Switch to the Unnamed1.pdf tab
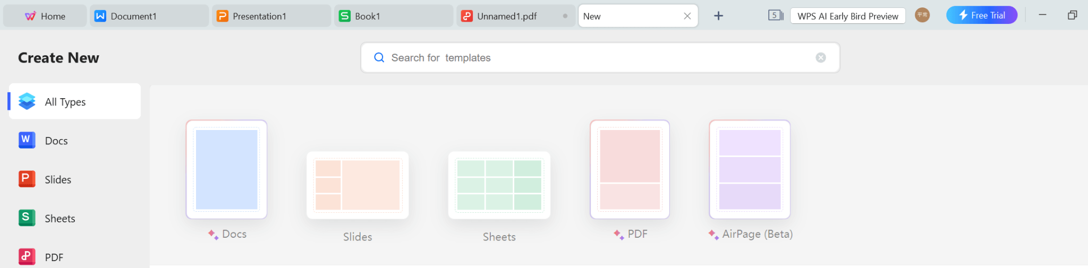Screen dimensions: 1088x268 507,16
